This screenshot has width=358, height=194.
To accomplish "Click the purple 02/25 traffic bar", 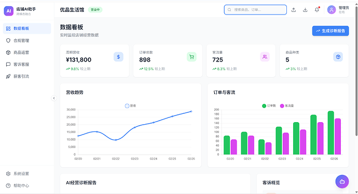I will click(320, 139).
